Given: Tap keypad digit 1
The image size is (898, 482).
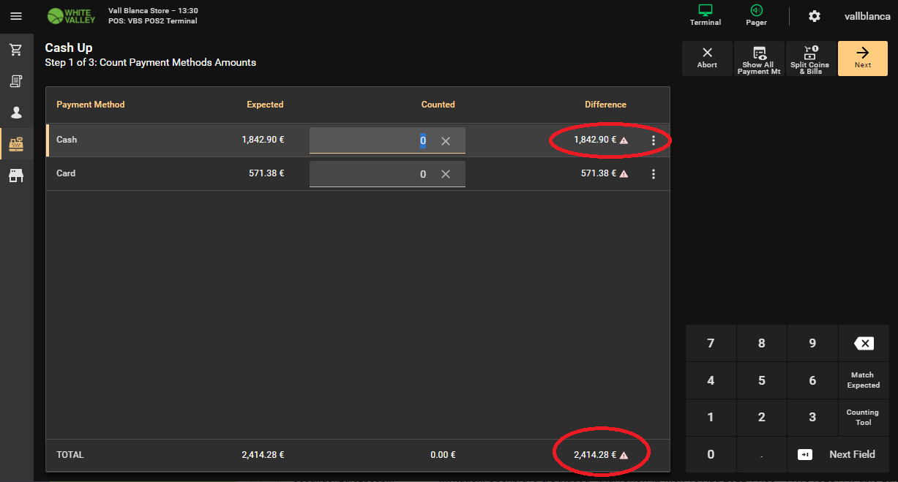Looking at the screenshot, I should click(x=711, y=418).
